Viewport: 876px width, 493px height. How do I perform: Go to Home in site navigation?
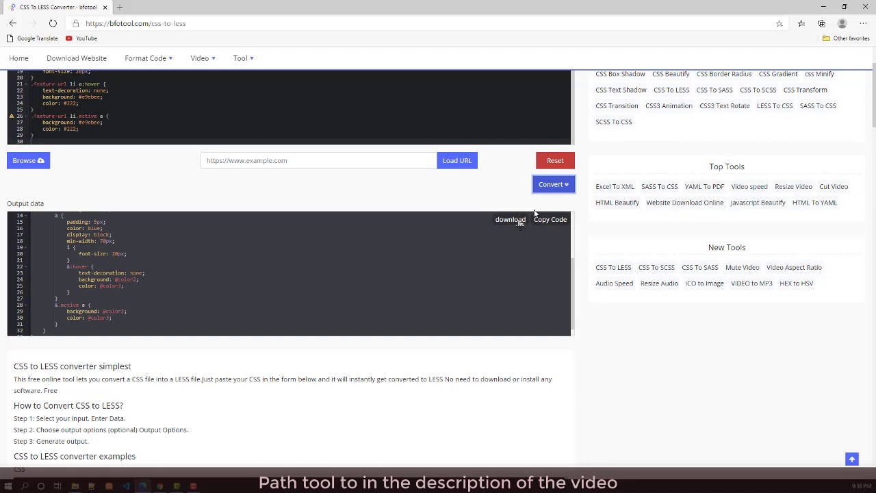[18, 58]
